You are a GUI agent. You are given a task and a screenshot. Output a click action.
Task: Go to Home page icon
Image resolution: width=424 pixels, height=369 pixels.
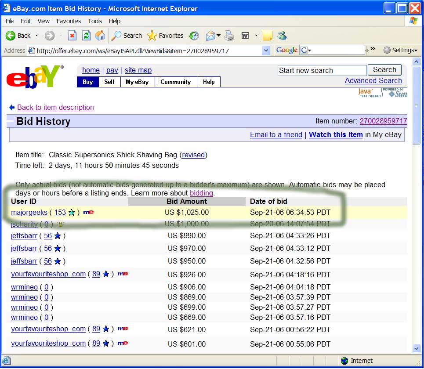pyautogui.click(x=100, y=36)
